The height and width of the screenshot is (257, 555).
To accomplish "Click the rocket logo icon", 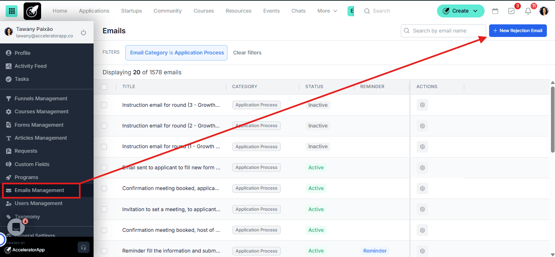I will point(32,11).
